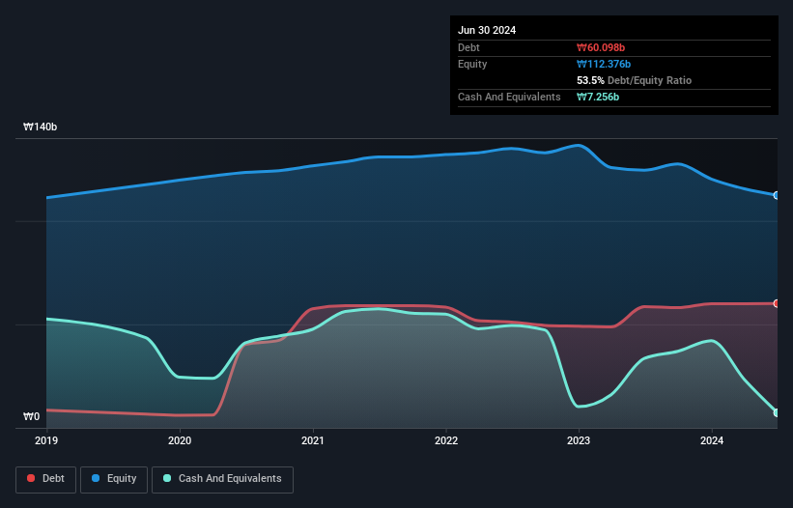Click the 2019 x-axis label
The height and width of the screenshot is (508, 793).
click(x=46, y=440)
